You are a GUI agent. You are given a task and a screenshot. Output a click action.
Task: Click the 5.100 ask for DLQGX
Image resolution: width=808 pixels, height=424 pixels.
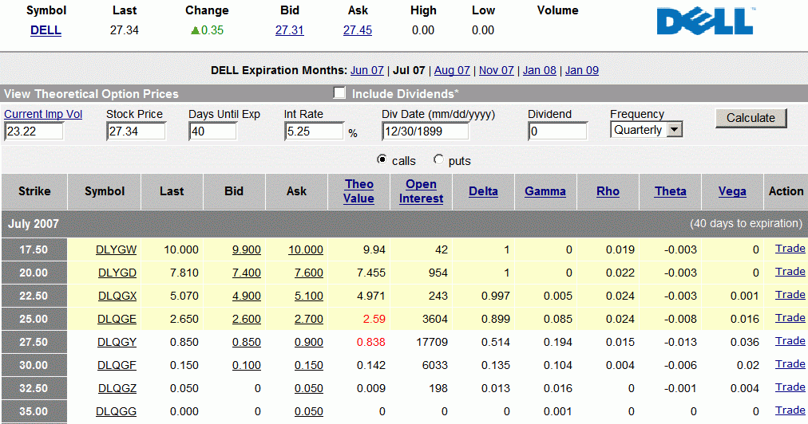click(x=309, y=296)
